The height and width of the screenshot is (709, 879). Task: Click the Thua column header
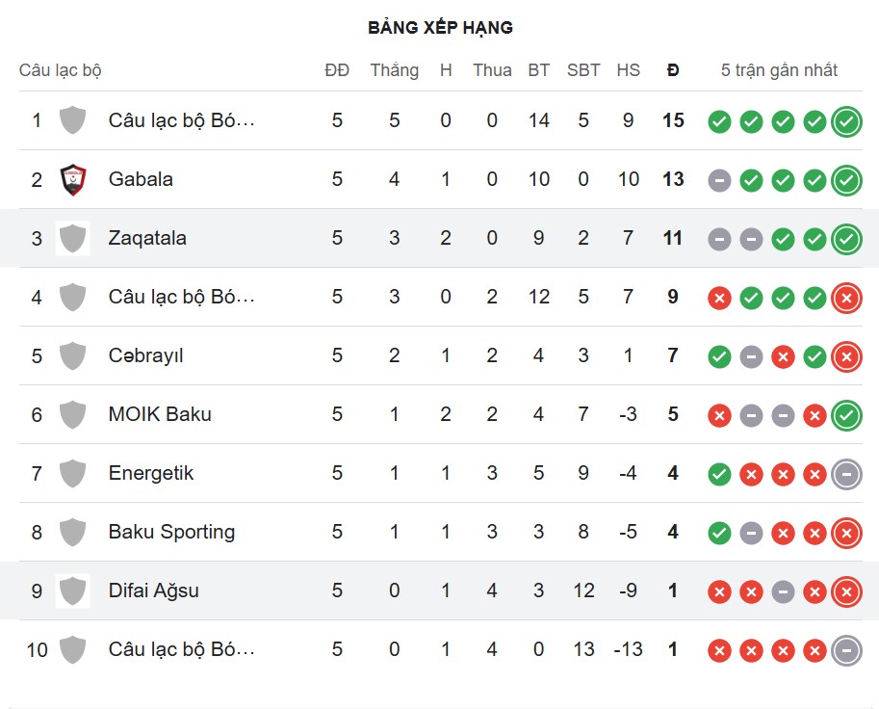coord(492,70)
